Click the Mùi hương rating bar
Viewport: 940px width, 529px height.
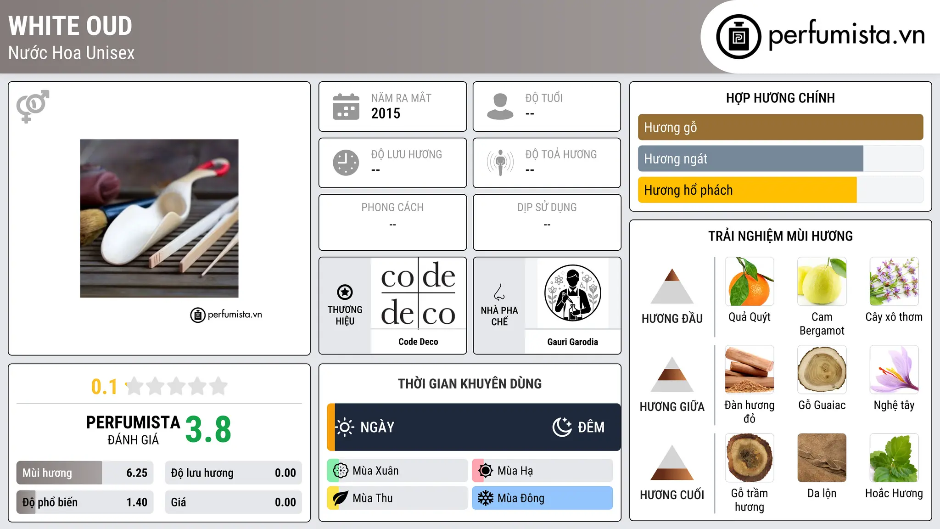pos(85,473)
